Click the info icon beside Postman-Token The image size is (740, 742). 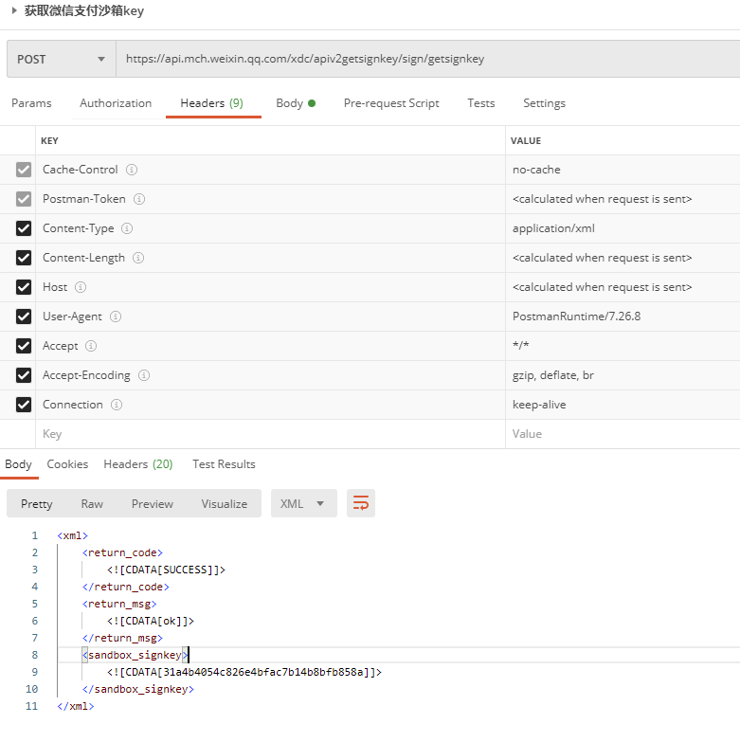139,199
